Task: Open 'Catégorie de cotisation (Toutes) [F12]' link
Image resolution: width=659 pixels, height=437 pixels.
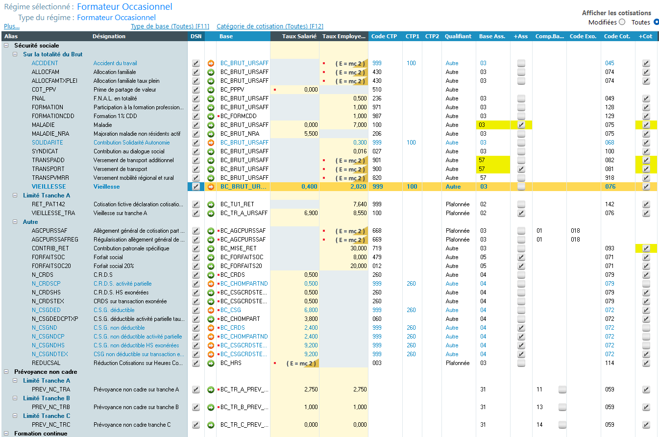Action: pyautogui.click(x=269, y=26)
